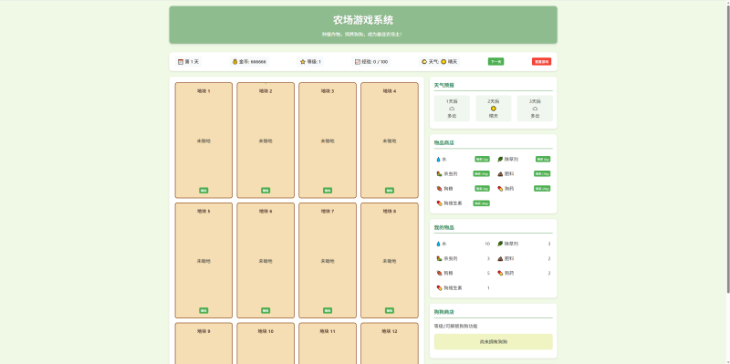Click the 2天后 晴天 forecast card
Screen dimensions: 730x364
pos(494,109)
